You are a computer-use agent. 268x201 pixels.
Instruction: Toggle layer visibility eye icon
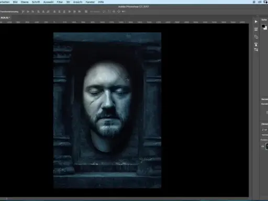click(x=263, y=147)
